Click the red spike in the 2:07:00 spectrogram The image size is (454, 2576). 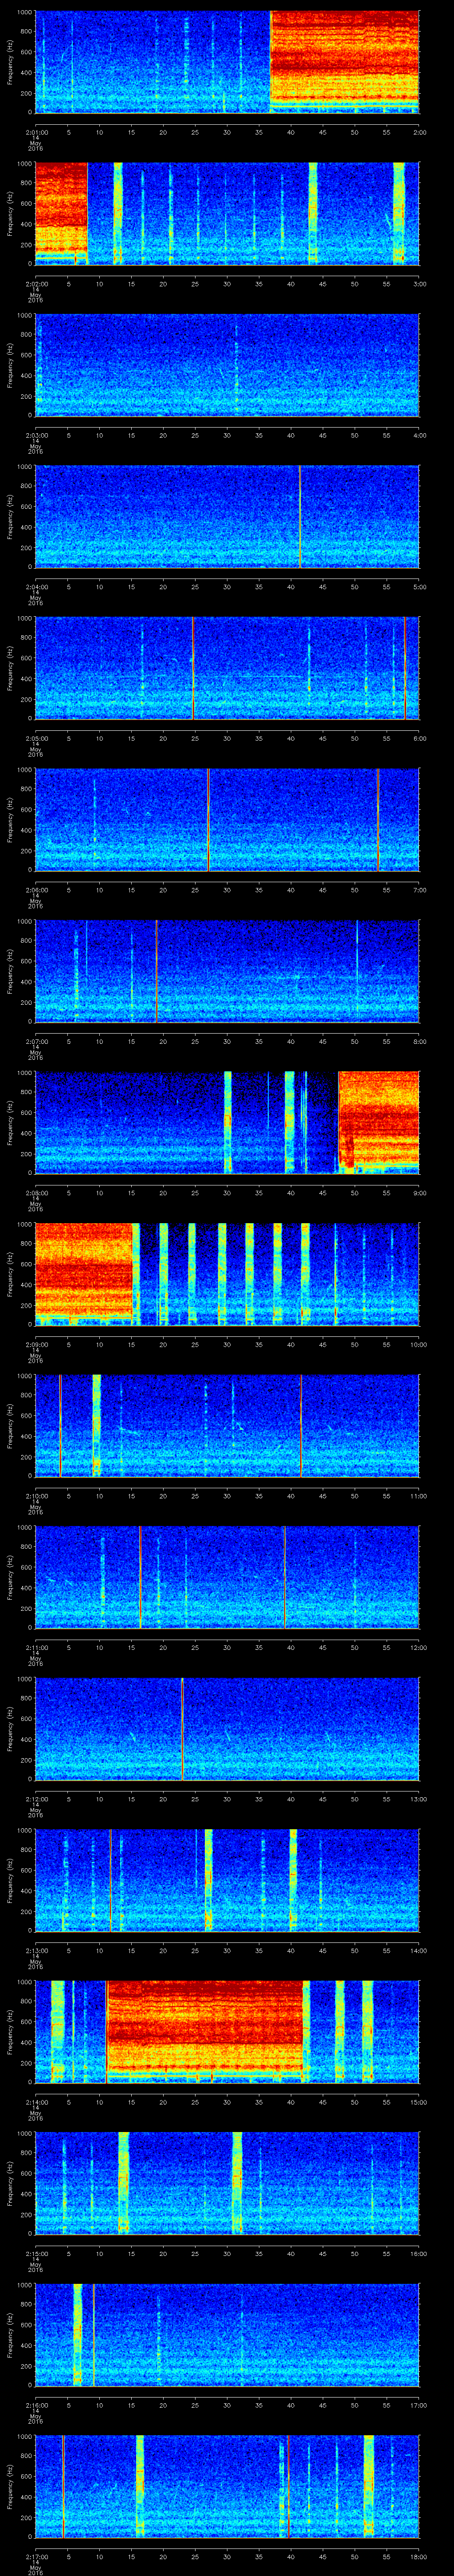[x=156, y=971]
